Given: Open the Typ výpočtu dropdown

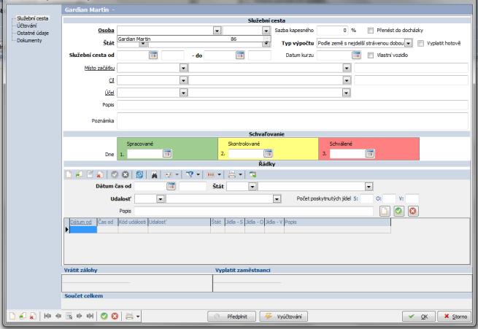Looking at the screenshot, I should coord(409,43).
